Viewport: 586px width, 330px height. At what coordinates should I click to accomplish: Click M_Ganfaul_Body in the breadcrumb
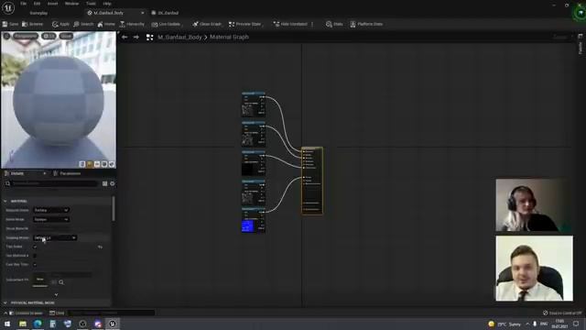(179, 37)
